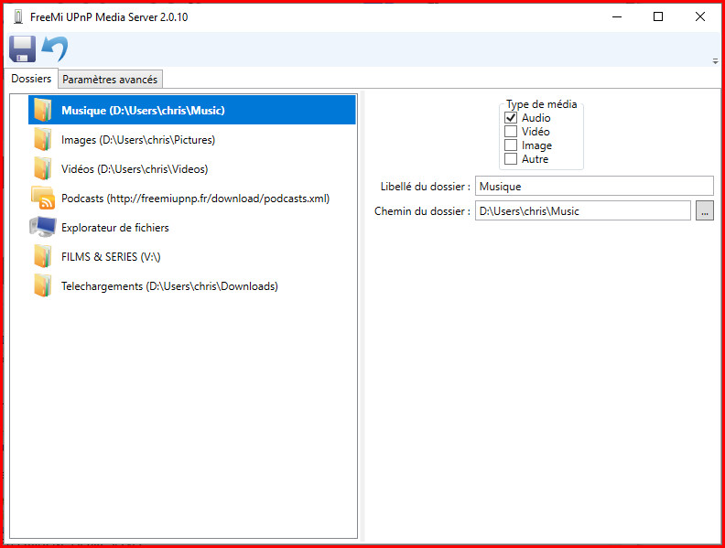Image resolution: width=725 pixels, height=548 pixels.
Task: Open toolbar overflow arrow at right edge
Action: click(x=715, y=61)
